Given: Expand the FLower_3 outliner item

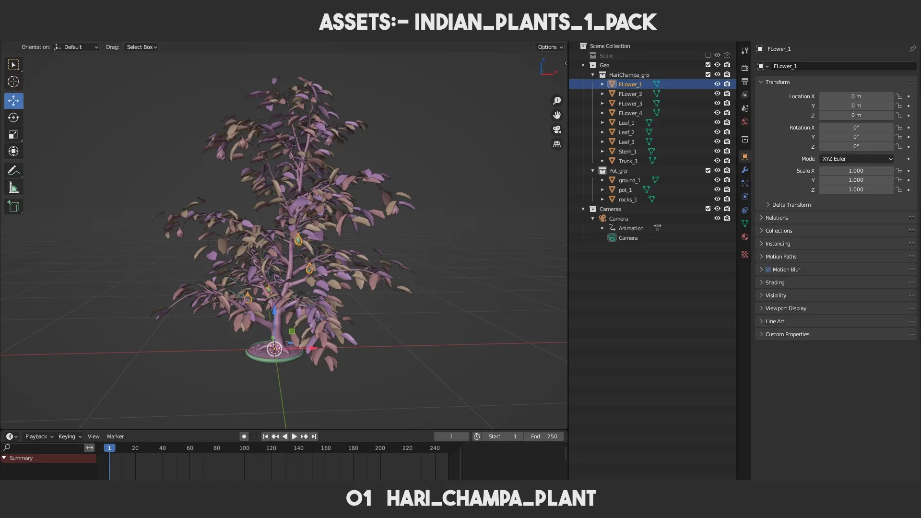Looking at the screenshot, I should pyautogui.click(x=602, y=104).
